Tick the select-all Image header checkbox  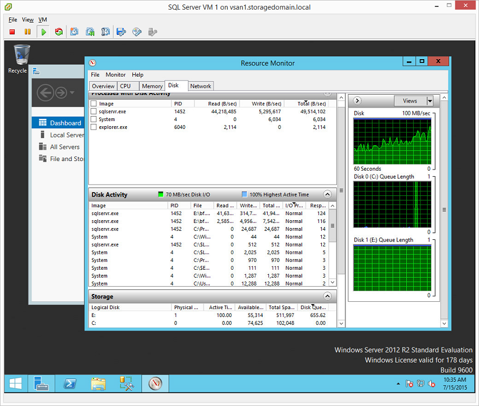(x=94, y=104)
